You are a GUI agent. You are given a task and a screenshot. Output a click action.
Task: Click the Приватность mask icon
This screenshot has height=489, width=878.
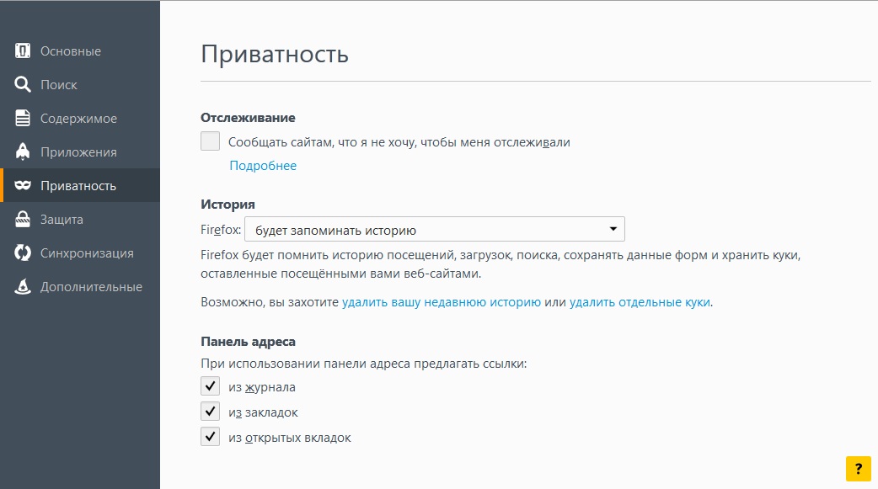[23, 185]
